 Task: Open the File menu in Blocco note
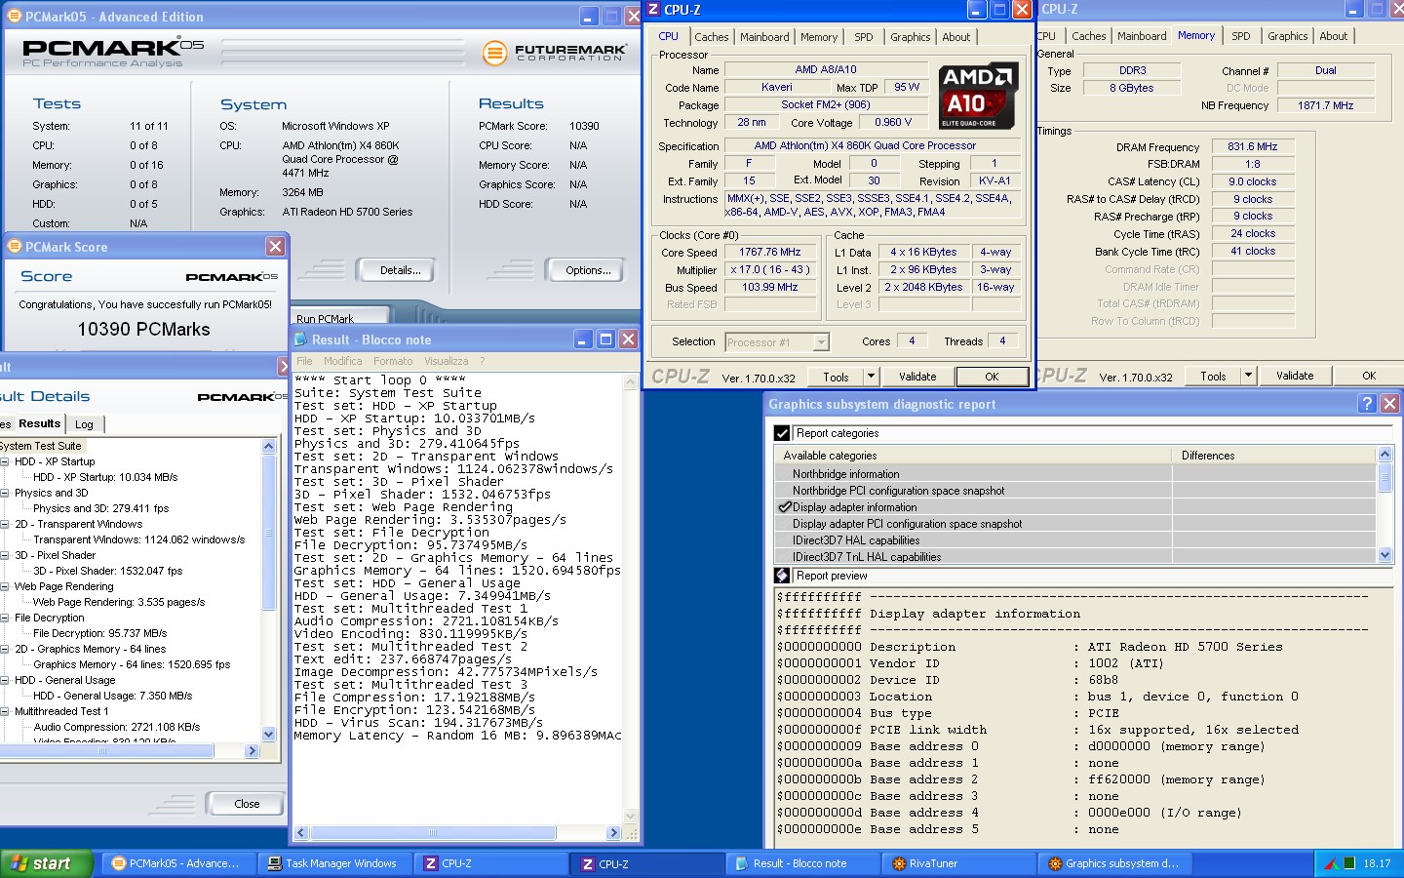pos(304,361)
